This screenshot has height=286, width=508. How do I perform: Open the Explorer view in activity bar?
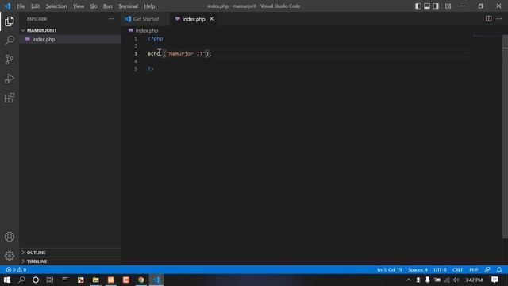click(x=10, y=21)
